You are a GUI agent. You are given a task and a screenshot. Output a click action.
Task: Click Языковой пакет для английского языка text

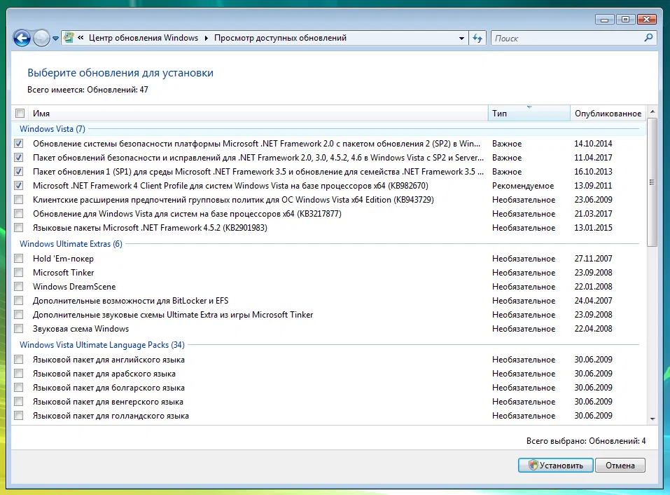tap(109, 360)
